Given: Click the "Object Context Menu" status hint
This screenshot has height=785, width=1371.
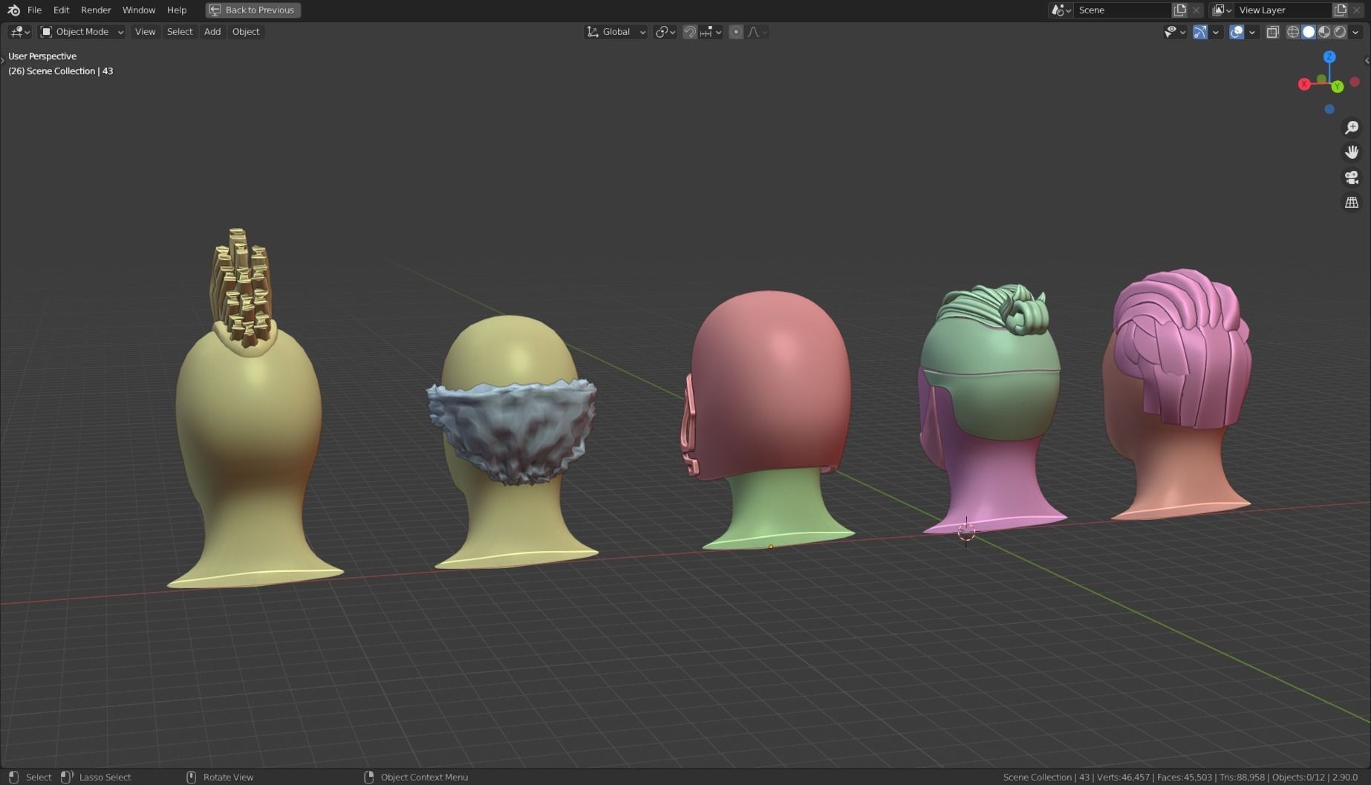Looking at the screenshot, I should [424, 777].
